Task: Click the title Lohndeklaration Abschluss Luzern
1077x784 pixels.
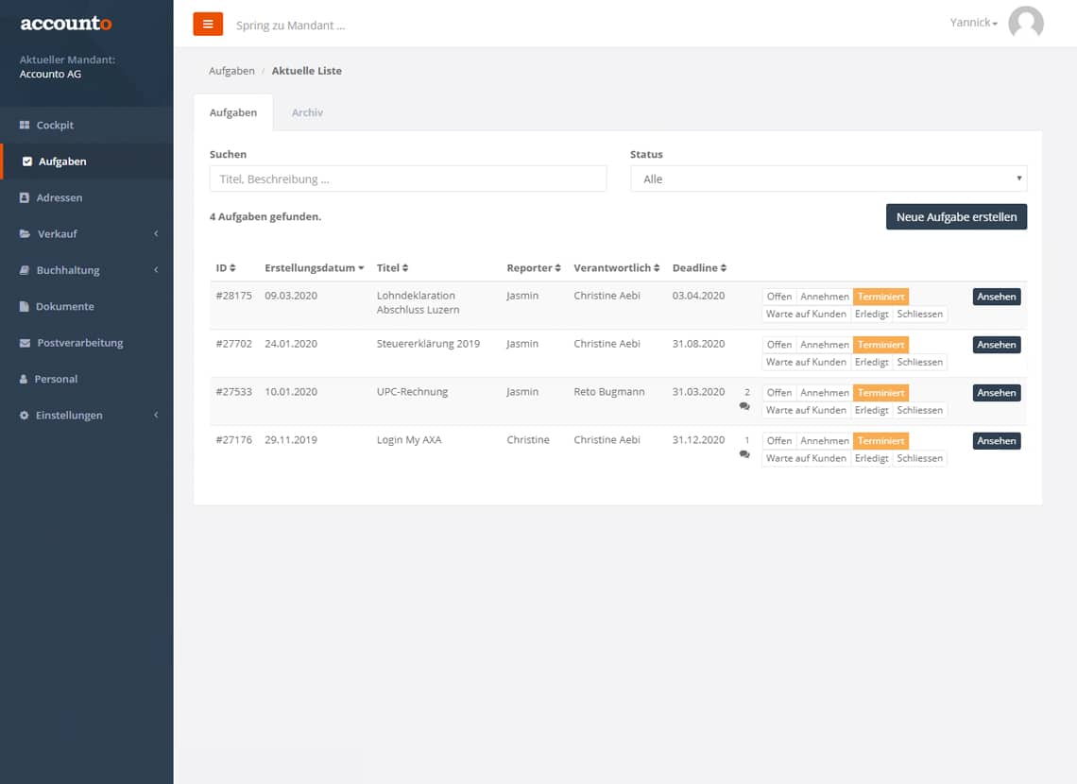Action: tap(418, 303)
